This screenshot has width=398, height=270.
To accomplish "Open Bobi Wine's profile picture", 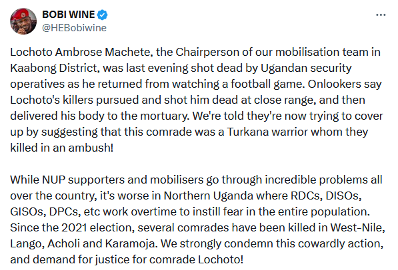I will (23, 21).
